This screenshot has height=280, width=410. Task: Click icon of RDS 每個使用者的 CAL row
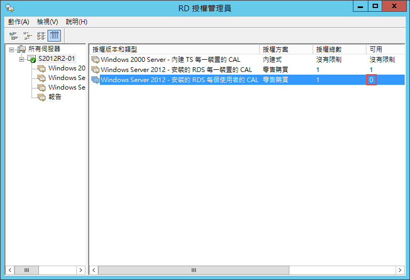tap(95, 80)
